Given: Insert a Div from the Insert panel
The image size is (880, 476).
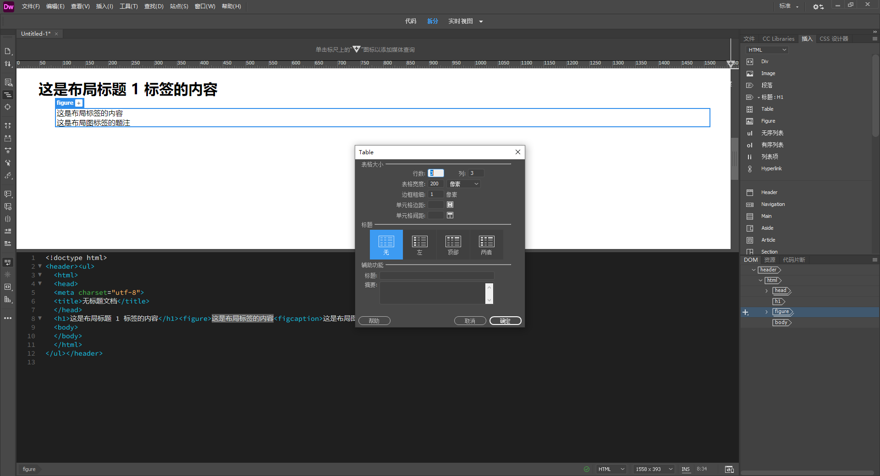Looking at the screenshot, I should click(x=764, y=61).
